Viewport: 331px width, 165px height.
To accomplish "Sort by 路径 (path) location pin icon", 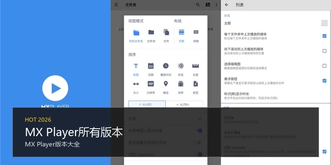I will [165, 86].
